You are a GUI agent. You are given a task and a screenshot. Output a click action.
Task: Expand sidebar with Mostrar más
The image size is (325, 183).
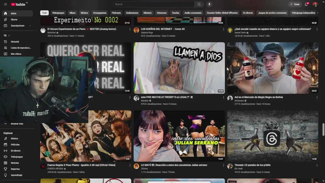point(17,124)
